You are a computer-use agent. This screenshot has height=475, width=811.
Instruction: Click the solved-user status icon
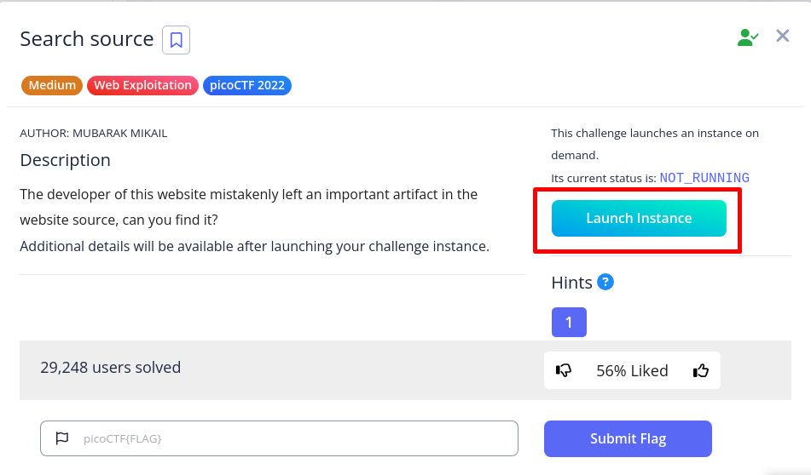[x=747, y=37]
